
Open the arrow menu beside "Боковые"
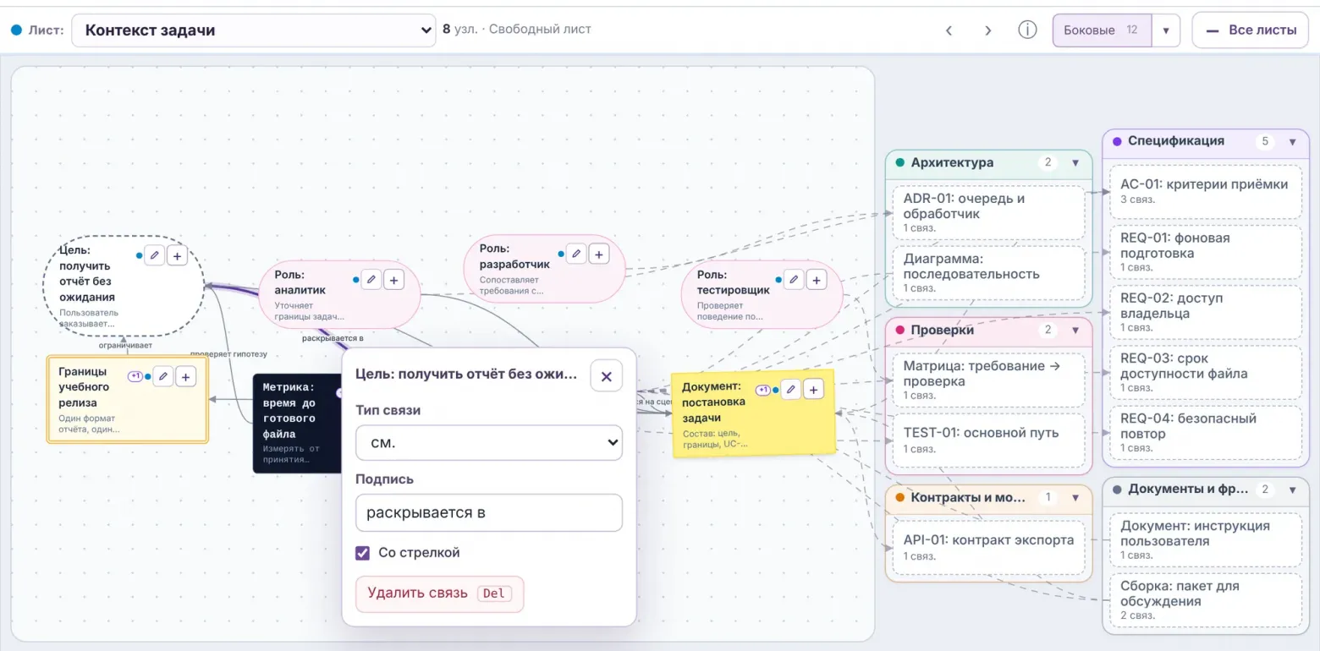(x=1165, y=30)
